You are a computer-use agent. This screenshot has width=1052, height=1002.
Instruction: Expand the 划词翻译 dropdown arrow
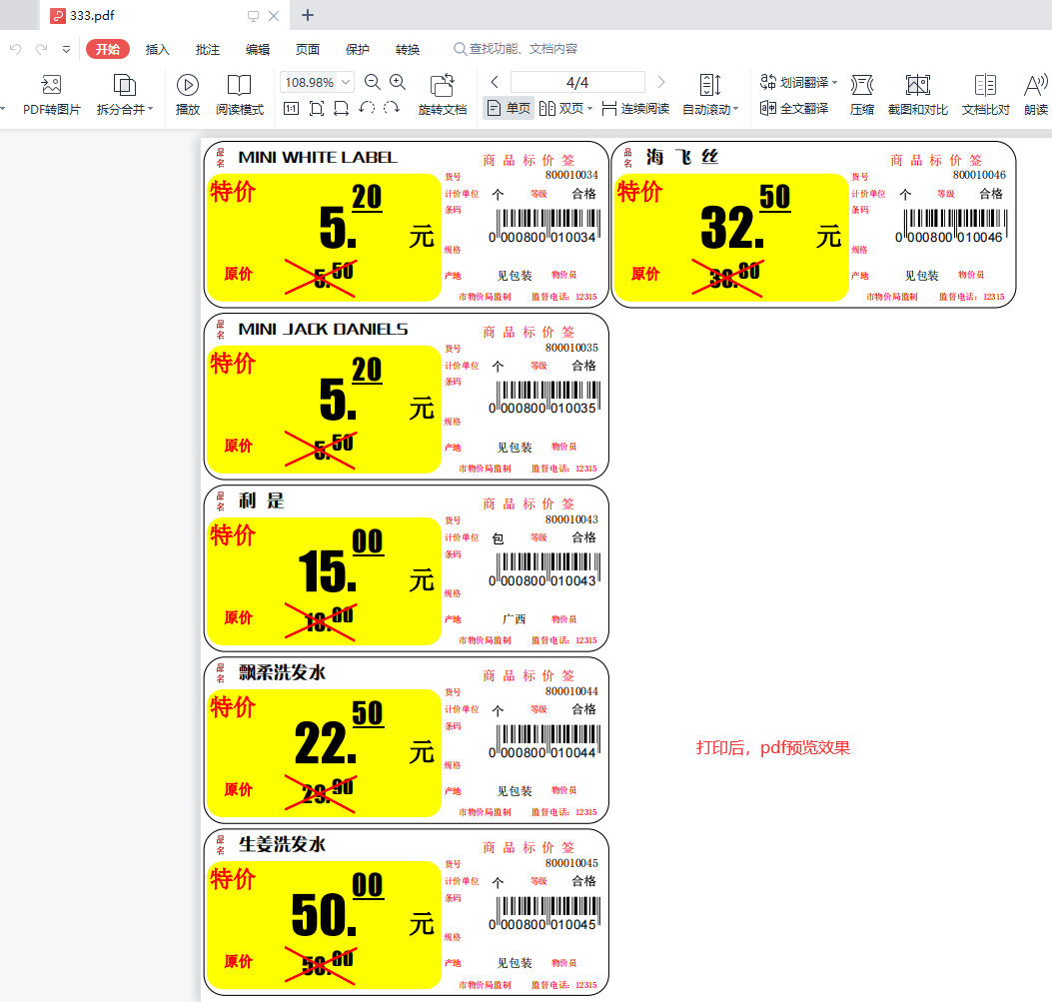pos(834,83)
